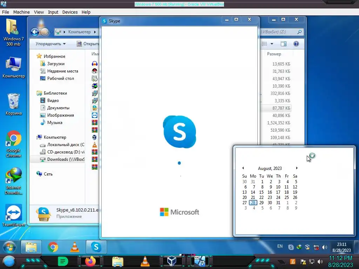Select Сеть in the navigation pane
The height and width of the screenshot is (269, 359).
click(48, 174)
